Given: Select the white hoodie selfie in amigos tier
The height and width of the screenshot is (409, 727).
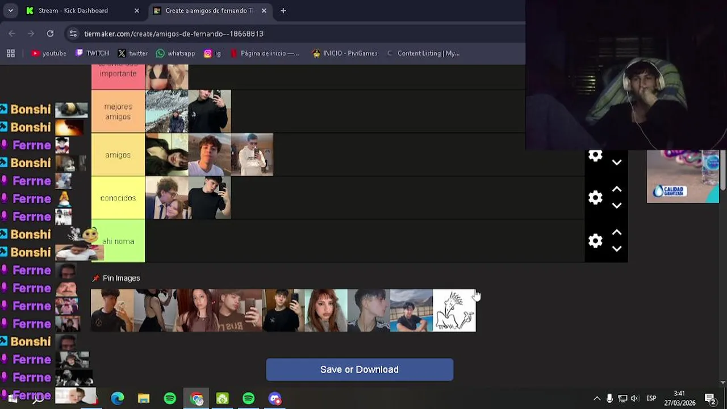Looking at the screenshot, I should click(252, 155).
